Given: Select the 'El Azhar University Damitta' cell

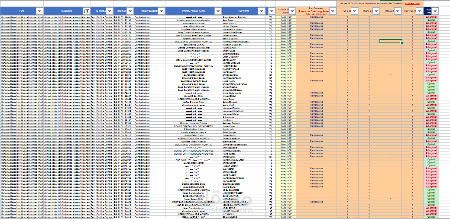Looking at the screenshot, I should pos(194,123).
